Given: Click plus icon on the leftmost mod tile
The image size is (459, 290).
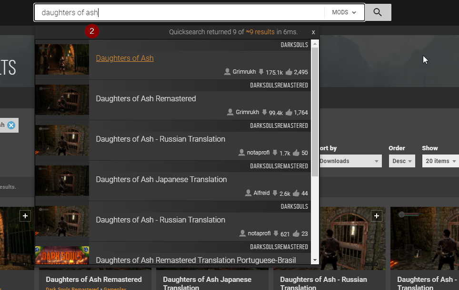Looking at the screenshot, I should [25, 216].
